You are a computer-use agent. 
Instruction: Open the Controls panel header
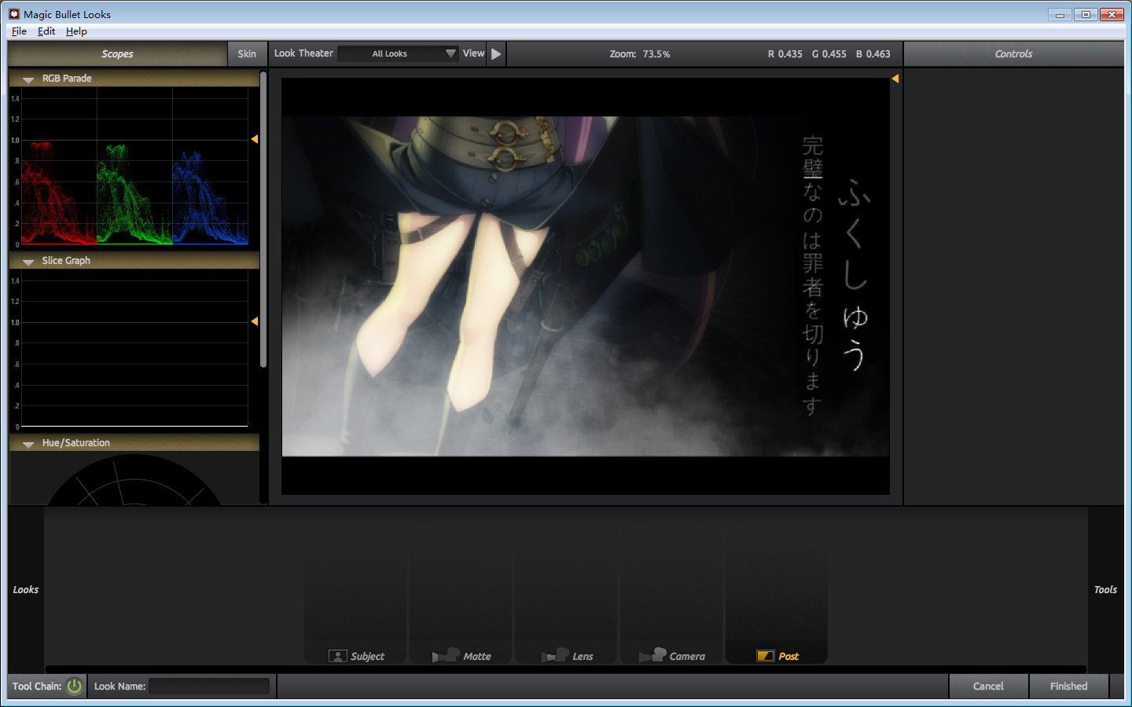click(1013, 54)
